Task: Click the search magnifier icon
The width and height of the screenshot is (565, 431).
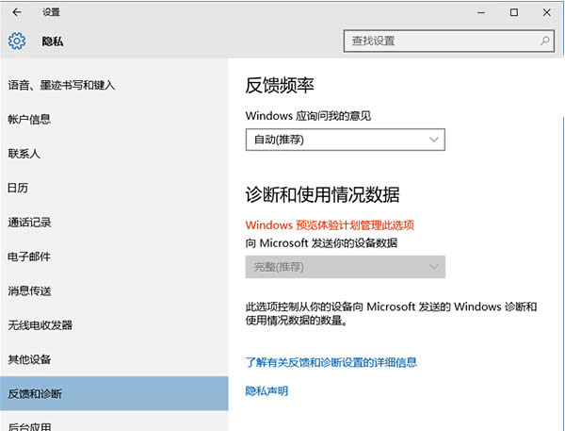Action: tap(544, 41)
